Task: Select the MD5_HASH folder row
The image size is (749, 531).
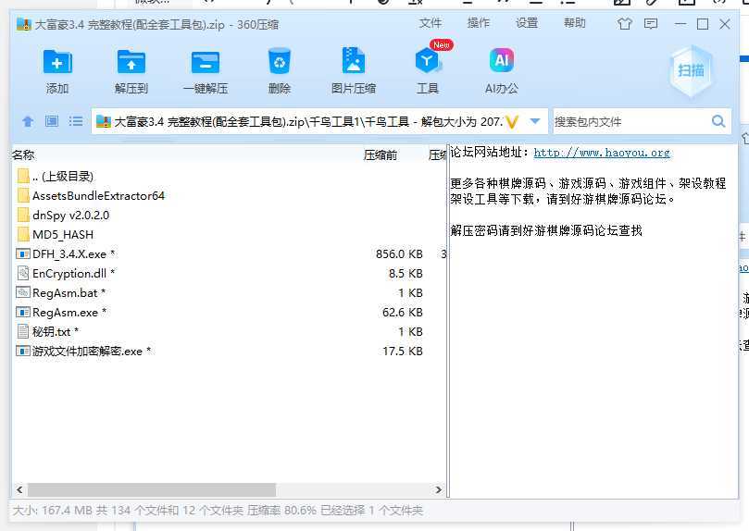Action: [230, 235]
